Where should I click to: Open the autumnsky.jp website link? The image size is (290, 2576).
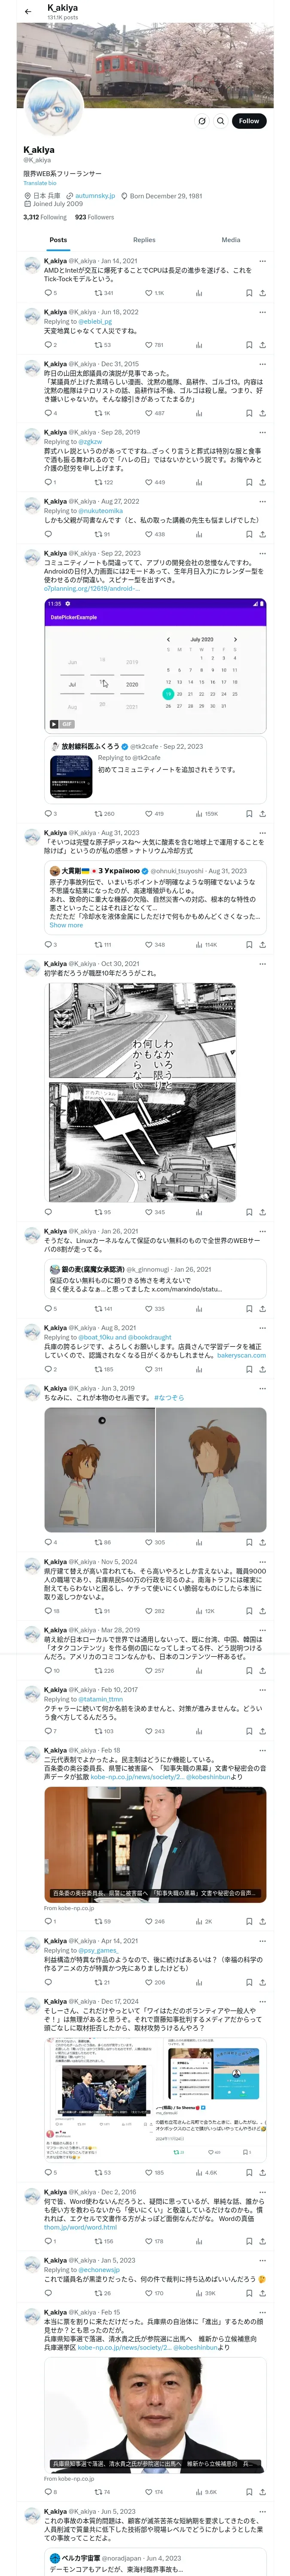point(94,196)
